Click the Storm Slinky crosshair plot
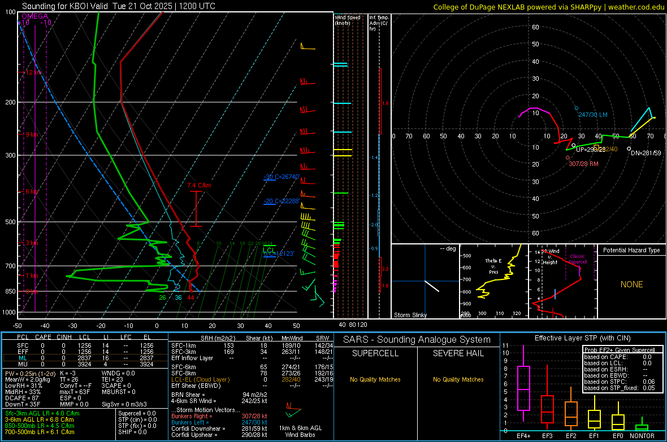 coord(425,281)
